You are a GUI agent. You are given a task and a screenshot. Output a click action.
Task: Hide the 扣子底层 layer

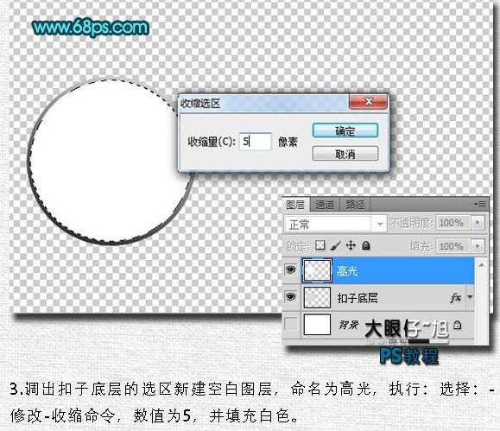pyautogui.click(x=290, y=297)
